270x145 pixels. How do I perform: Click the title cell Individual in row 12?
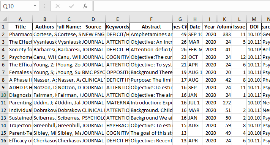click(x=21, y=110)
